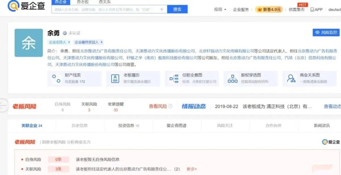This screenshot has width=341, height=175.
Task: Click the 北京推动力广告 关联风险 description
Action: tap(128, 169)
